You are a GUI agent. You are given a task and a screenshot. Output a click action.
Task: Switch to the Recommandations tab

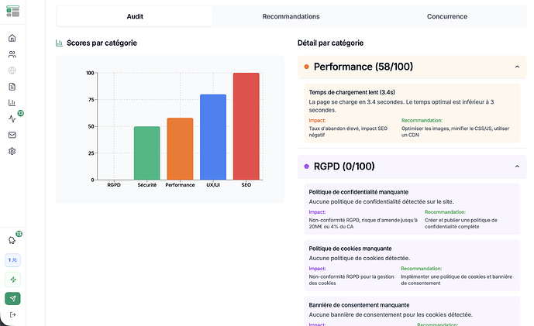[x=291, y=16]
